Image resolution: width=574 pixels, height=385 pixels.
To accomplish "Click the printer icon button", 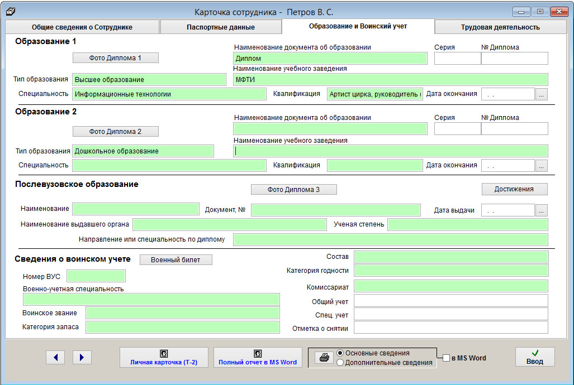I will (x=324, y=357).
